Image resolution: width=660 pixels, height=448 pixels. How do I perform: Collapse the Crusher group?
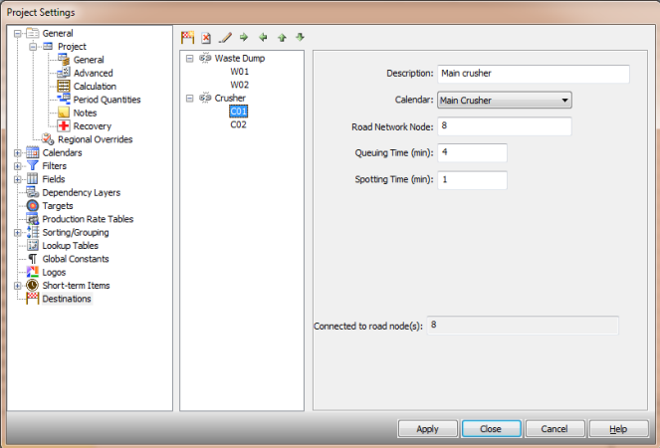pos(190,99)
